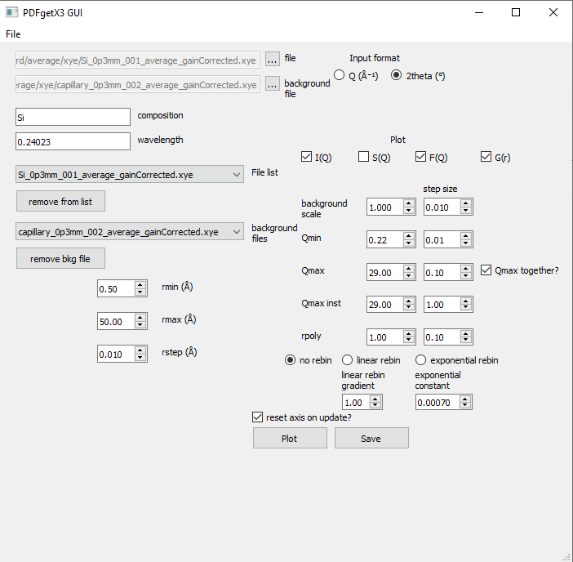Screen dimensions: 573x562
Task: Minimize the PDFgetX3 GUI window
Action: click(479, 12)
